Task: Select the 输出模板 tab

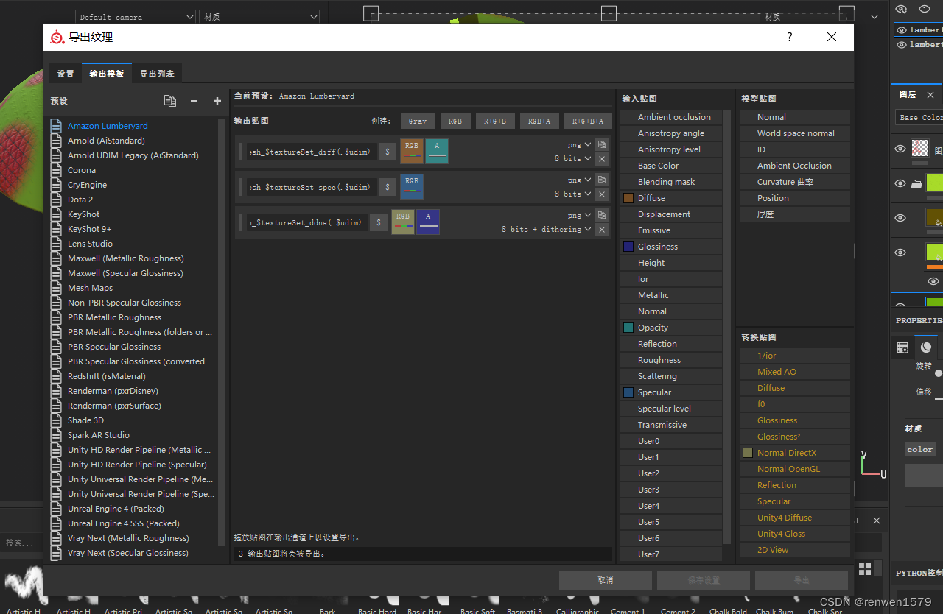Action: coord(107,74)
